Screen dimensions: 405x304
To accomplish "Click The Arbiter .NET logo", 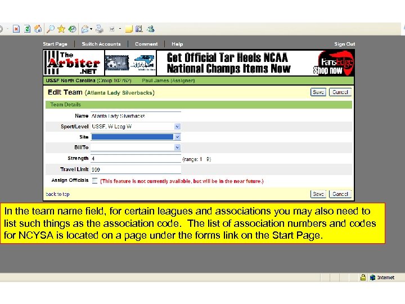I will click(x=74, y=63).
